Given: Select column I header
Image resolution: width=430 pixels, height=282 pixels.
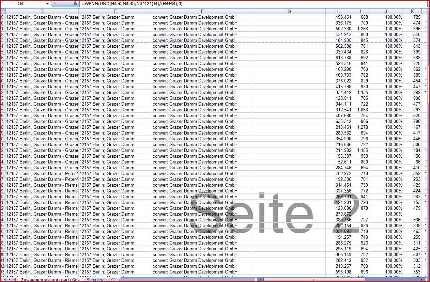Looking at the screenshot, I should [x=360, y=11].
